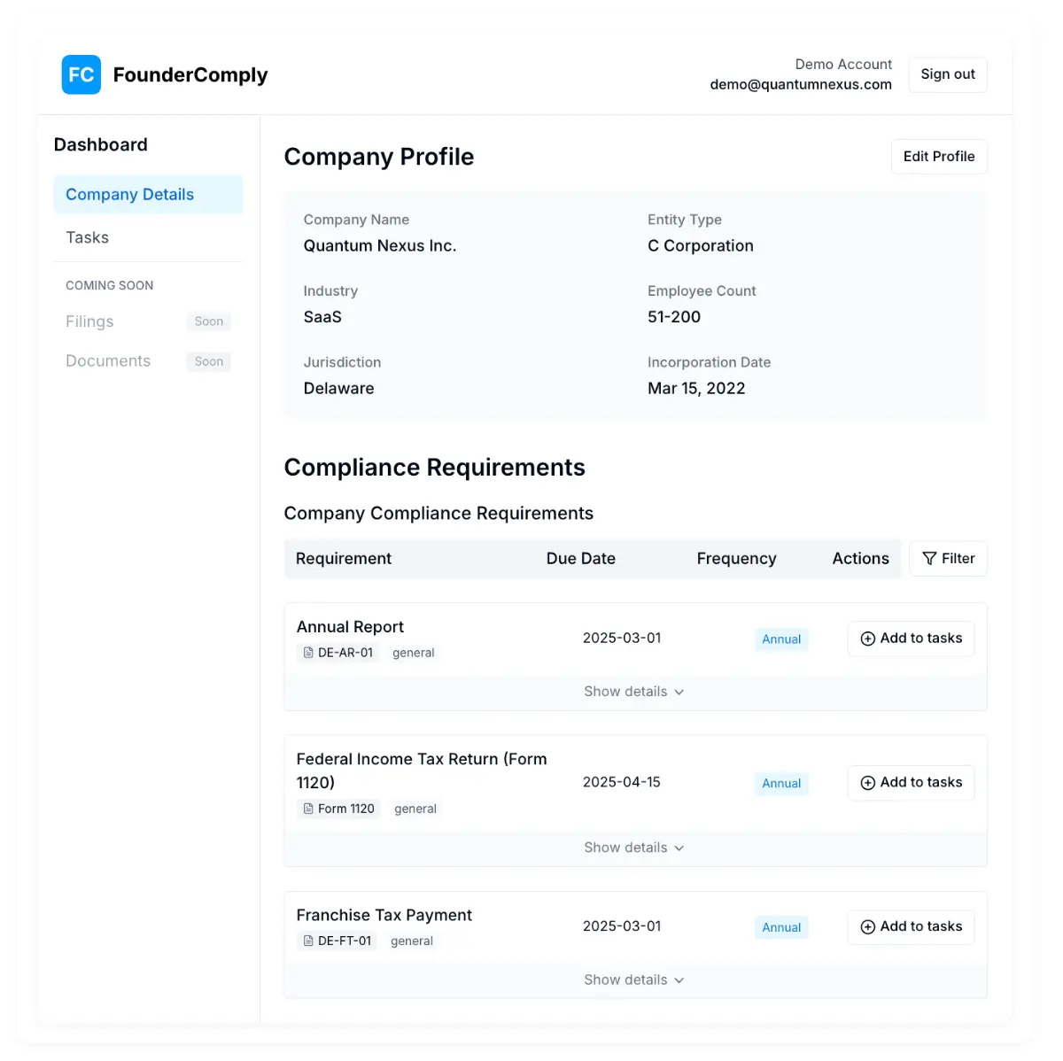Select Company Details in the sidebar
The image size is (1063, 1061).
[x=129, y=194]
